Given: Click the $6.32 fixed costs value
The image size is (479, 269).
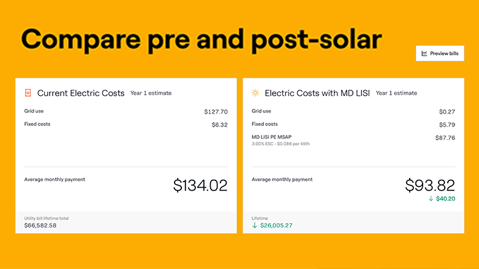Looking at the screenshot, I should tap(219, 125).
